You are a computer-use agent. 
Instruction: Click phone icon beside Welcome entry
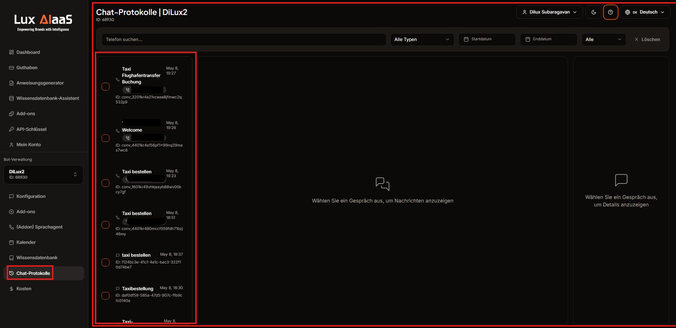[x=118, y=131]
